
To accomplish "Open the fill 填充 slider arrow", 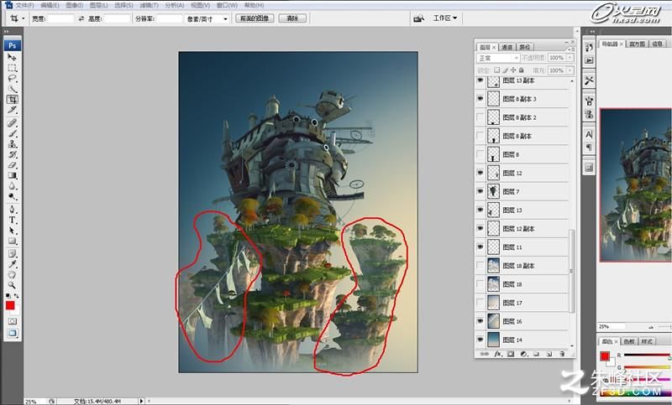I will coord(570,70).
